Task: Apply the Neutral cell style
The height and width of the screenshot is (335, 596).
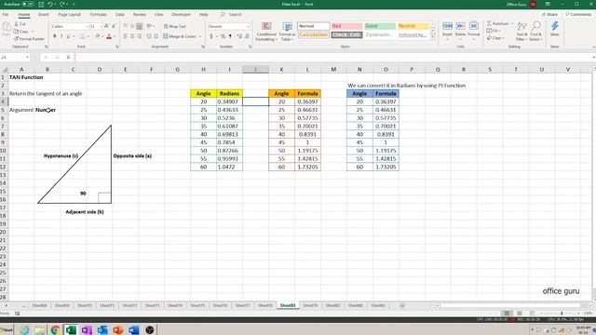Action: (413, 26)
